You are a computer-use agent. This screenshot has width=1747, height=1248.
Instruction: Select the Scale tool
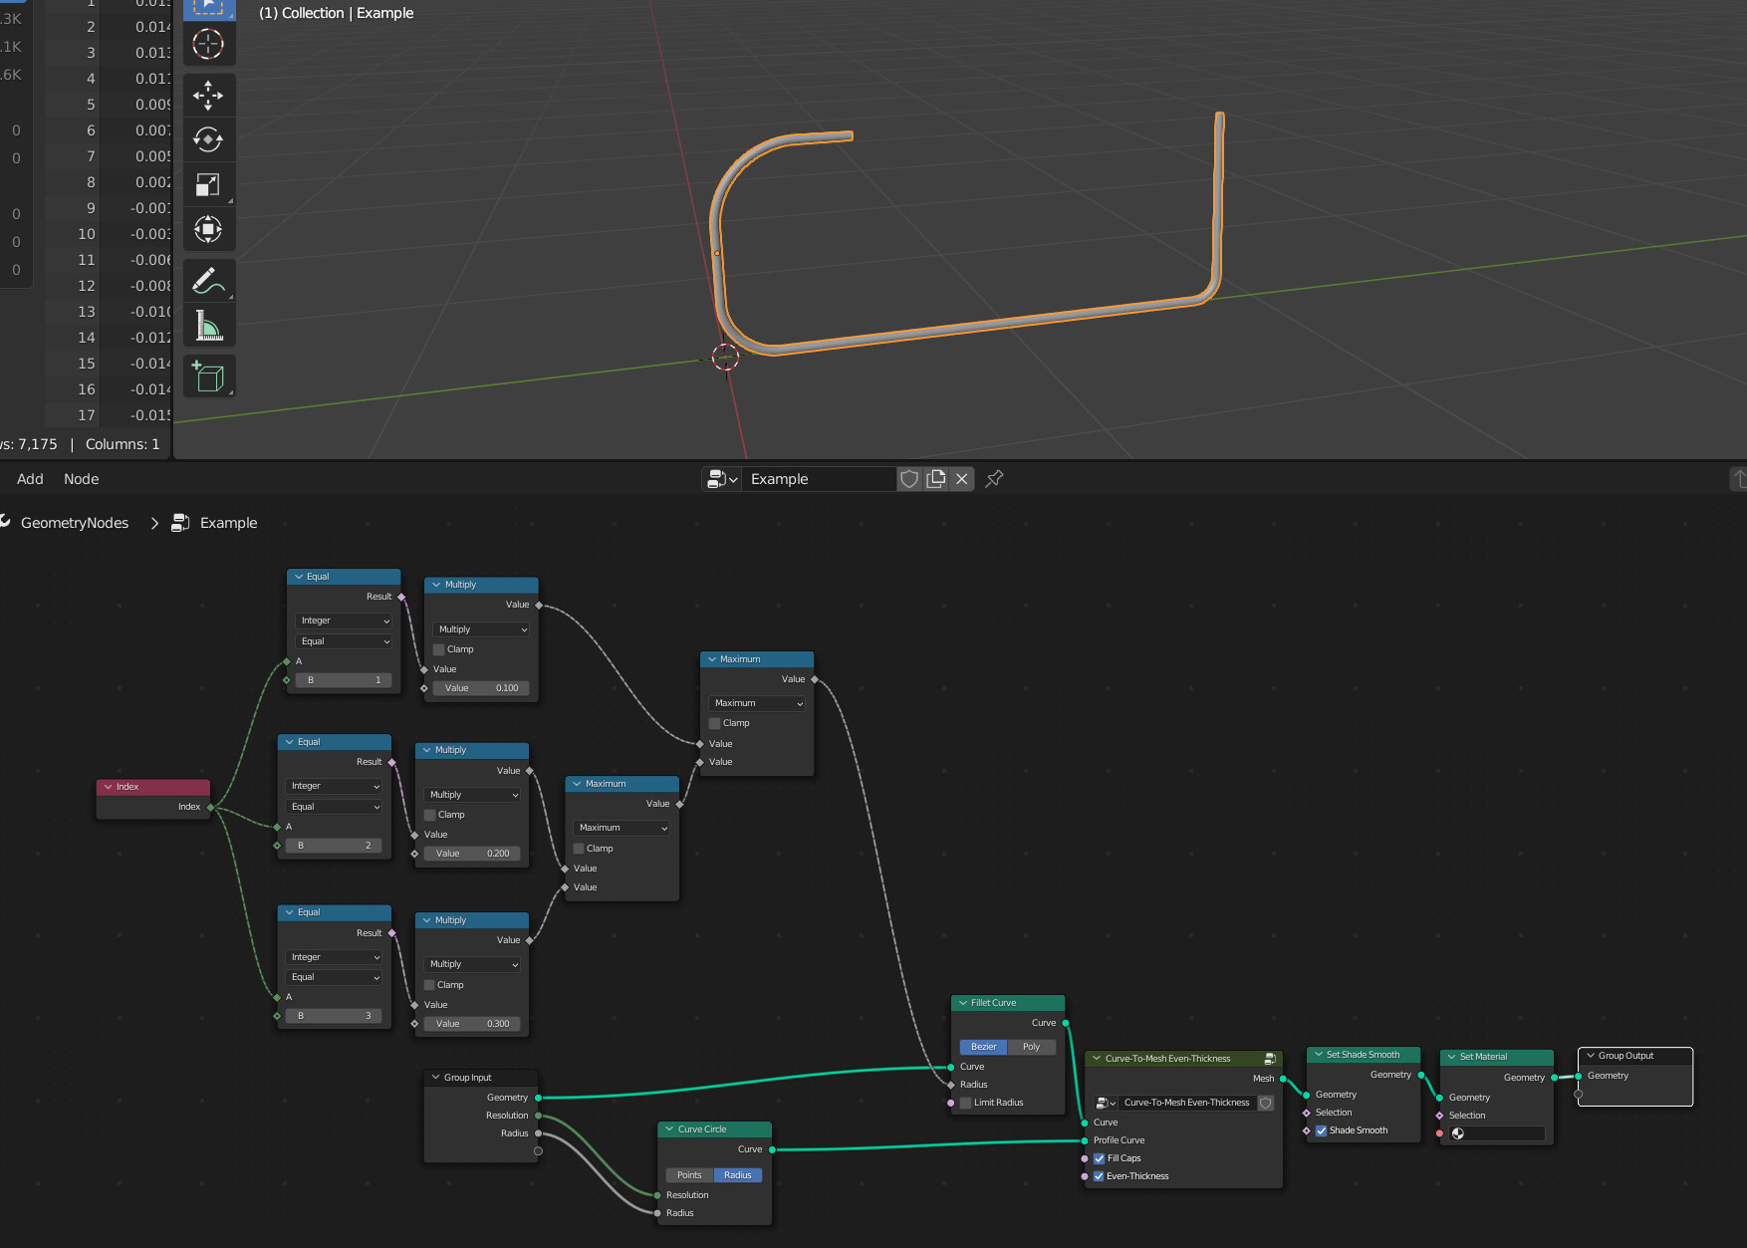click(208, 184)
